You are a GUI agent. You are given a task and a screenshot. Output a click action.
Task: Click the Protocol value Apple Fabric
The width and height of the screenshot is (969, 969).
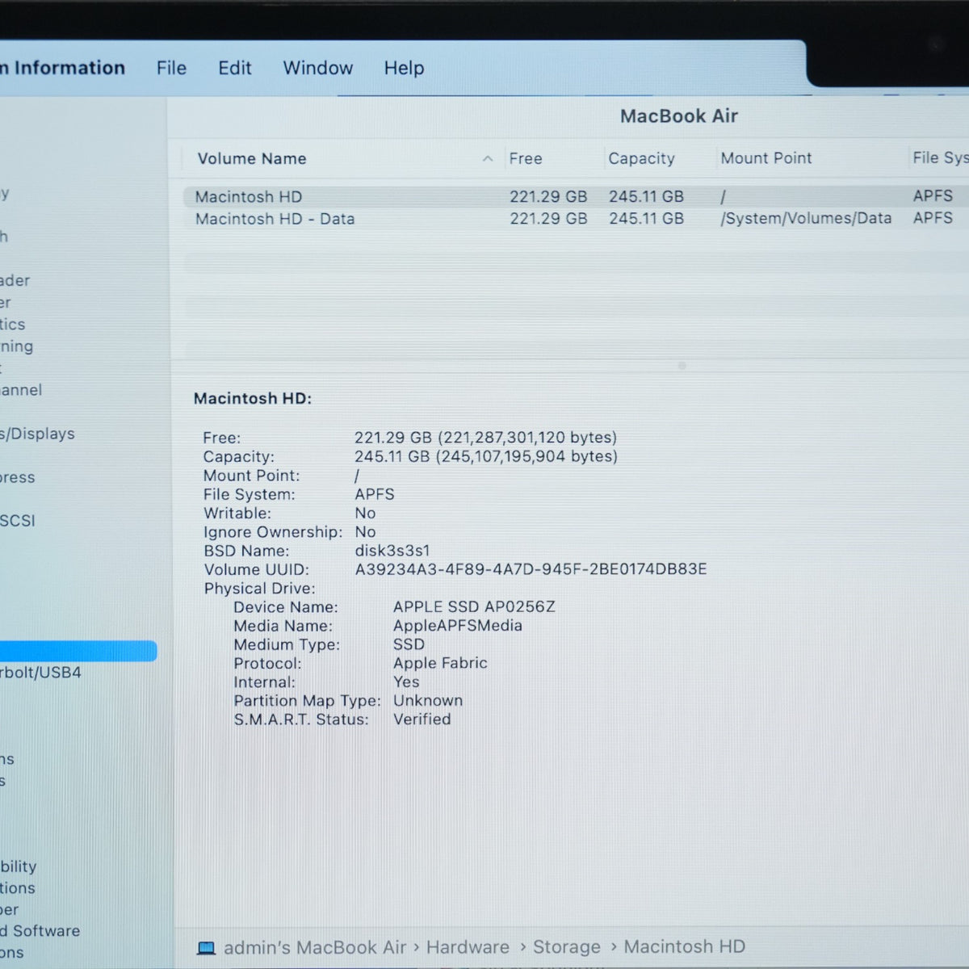(440, 663)
